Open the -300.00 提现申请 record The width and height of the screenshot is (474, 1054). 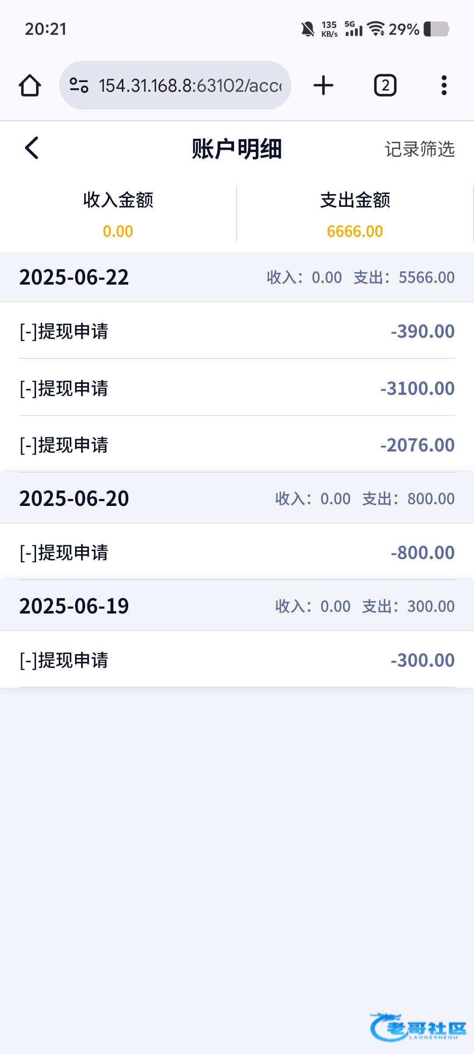pos(237,660)
